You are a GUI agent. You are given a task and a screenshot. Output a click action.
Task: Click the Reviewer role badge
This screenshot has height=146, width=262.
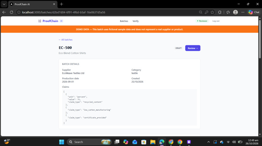coord(202,21)
